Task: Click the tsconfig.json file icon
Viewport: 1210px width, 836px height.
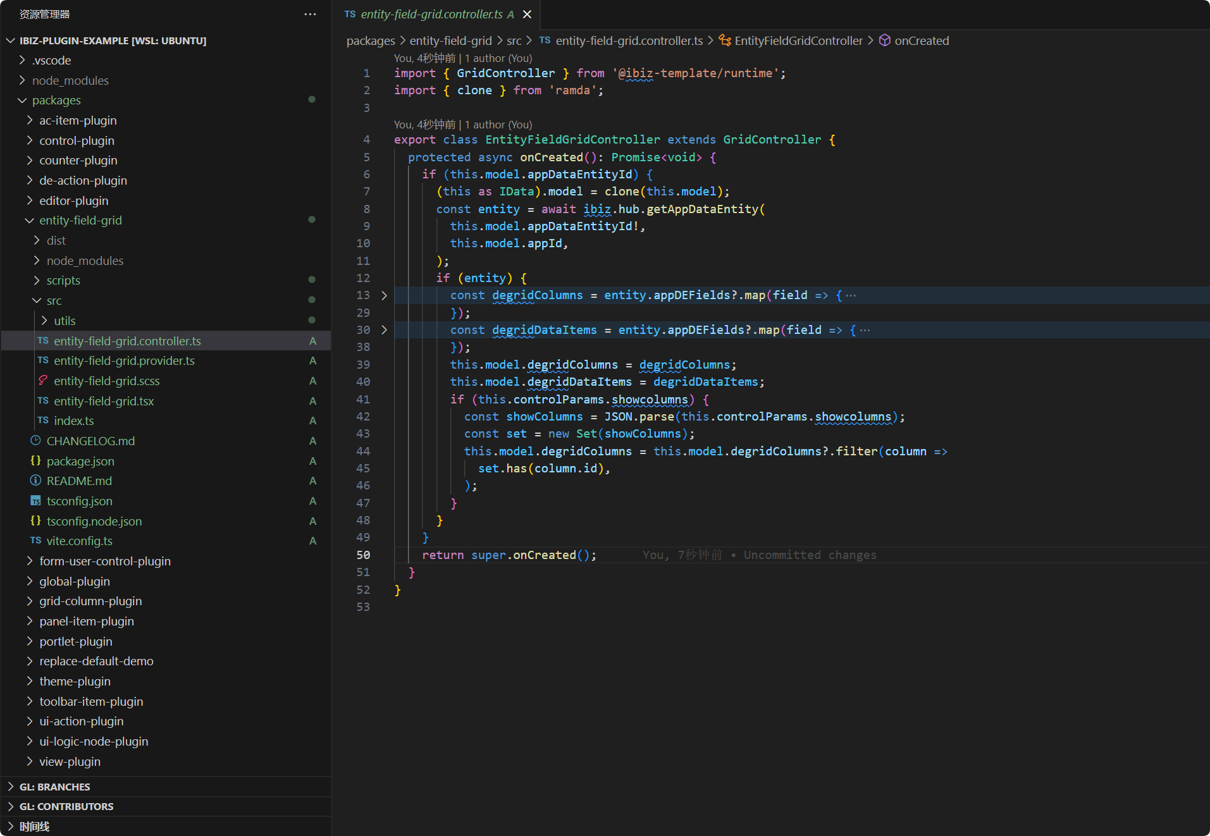Action: (x=35, y=501)
